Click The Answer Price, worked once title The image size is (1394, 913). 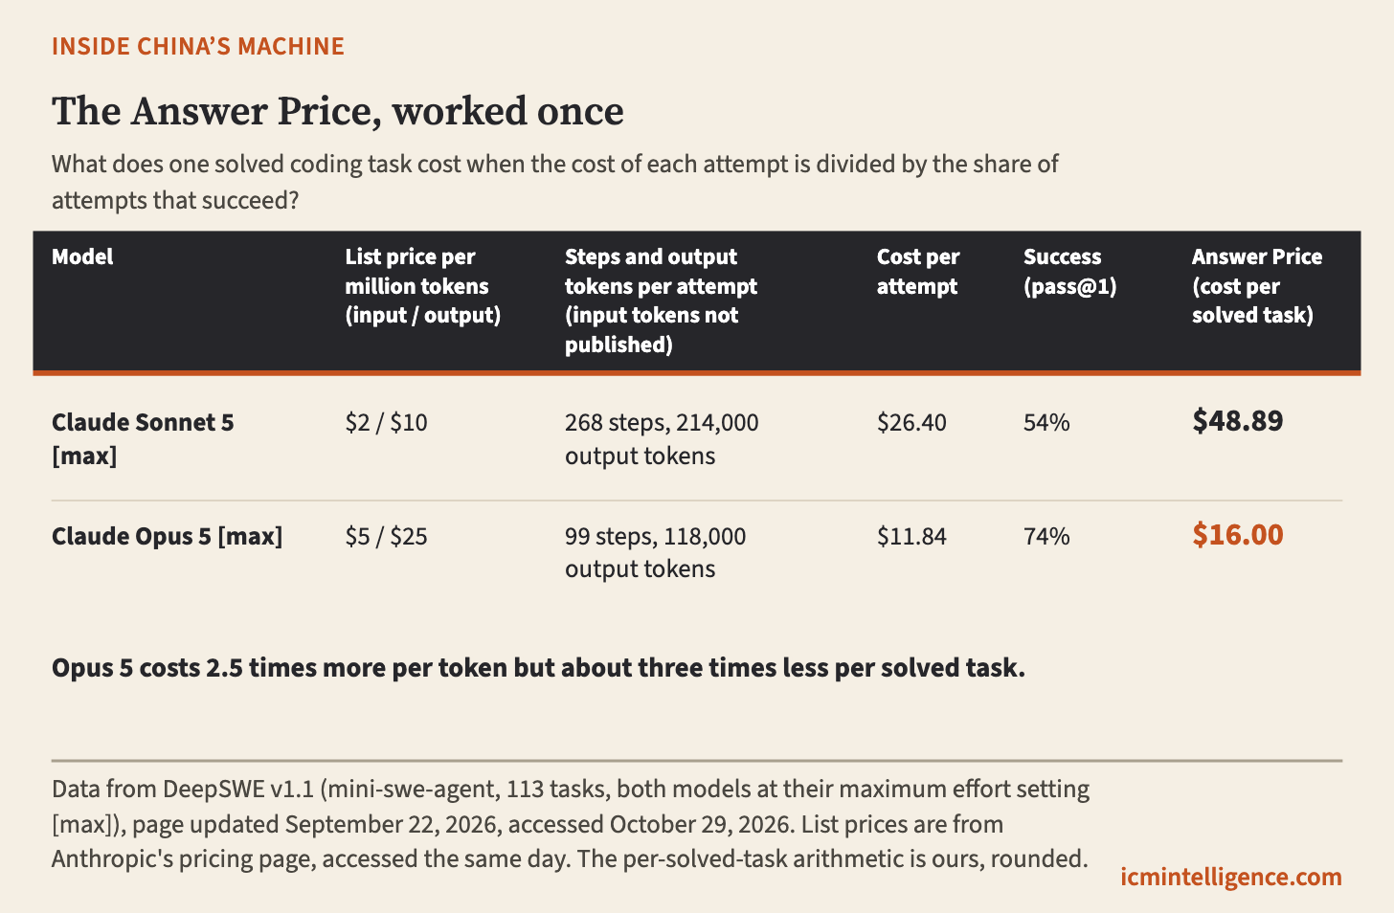pyautogui.click(x=338, y=111)
